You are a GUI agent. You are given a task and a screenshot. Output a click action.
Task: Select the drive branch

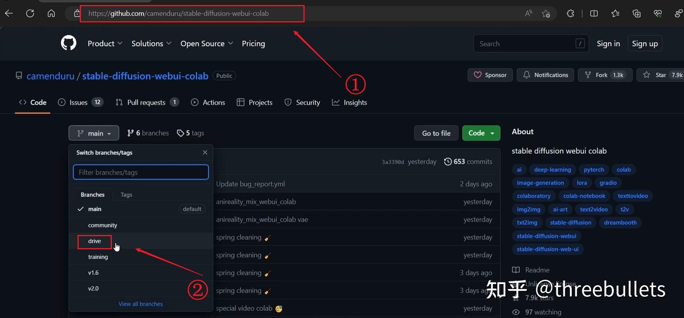141,241
